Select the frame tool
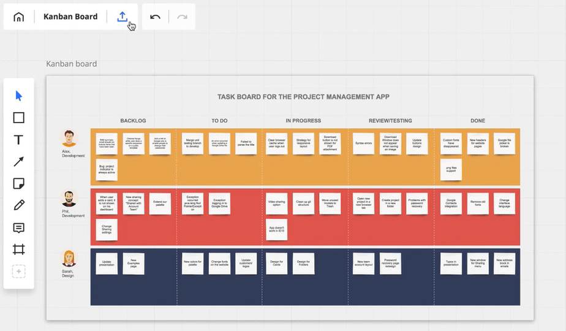 tap(19, 249)
